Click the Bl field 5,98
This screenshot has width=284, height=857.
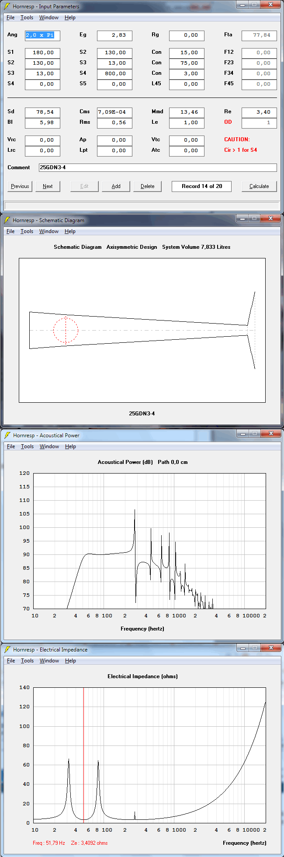[42, 123]
